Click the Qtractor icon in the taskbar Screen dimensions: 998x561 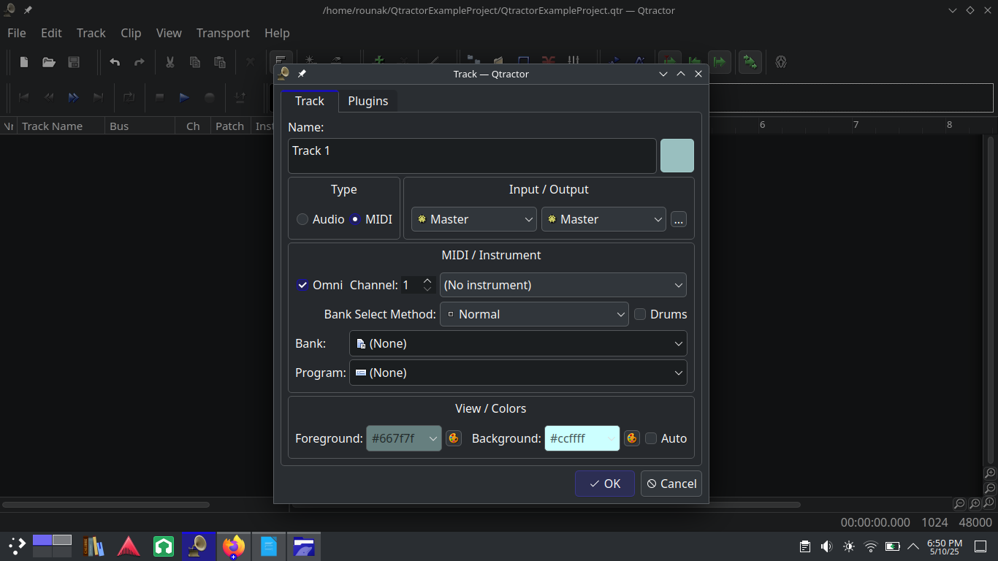[198, 546]
